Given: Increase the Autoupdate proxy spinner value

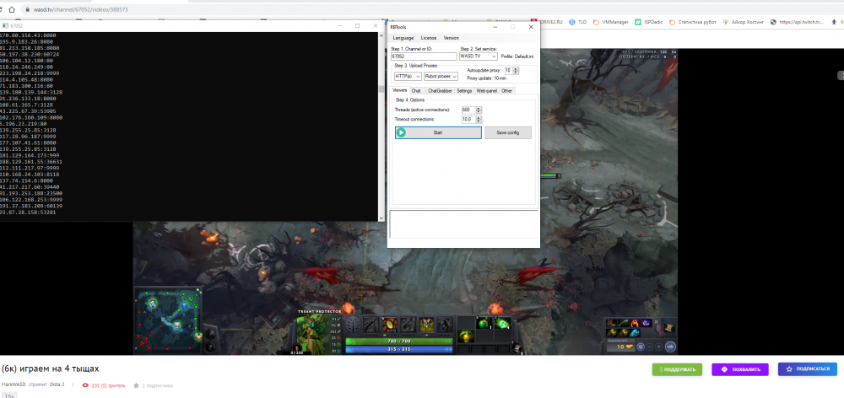Looking at the screenshot, I should click(x=517, y=68).
